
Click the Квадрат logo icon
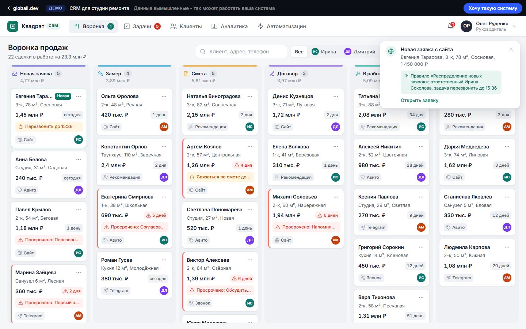(x=13, y=26)
